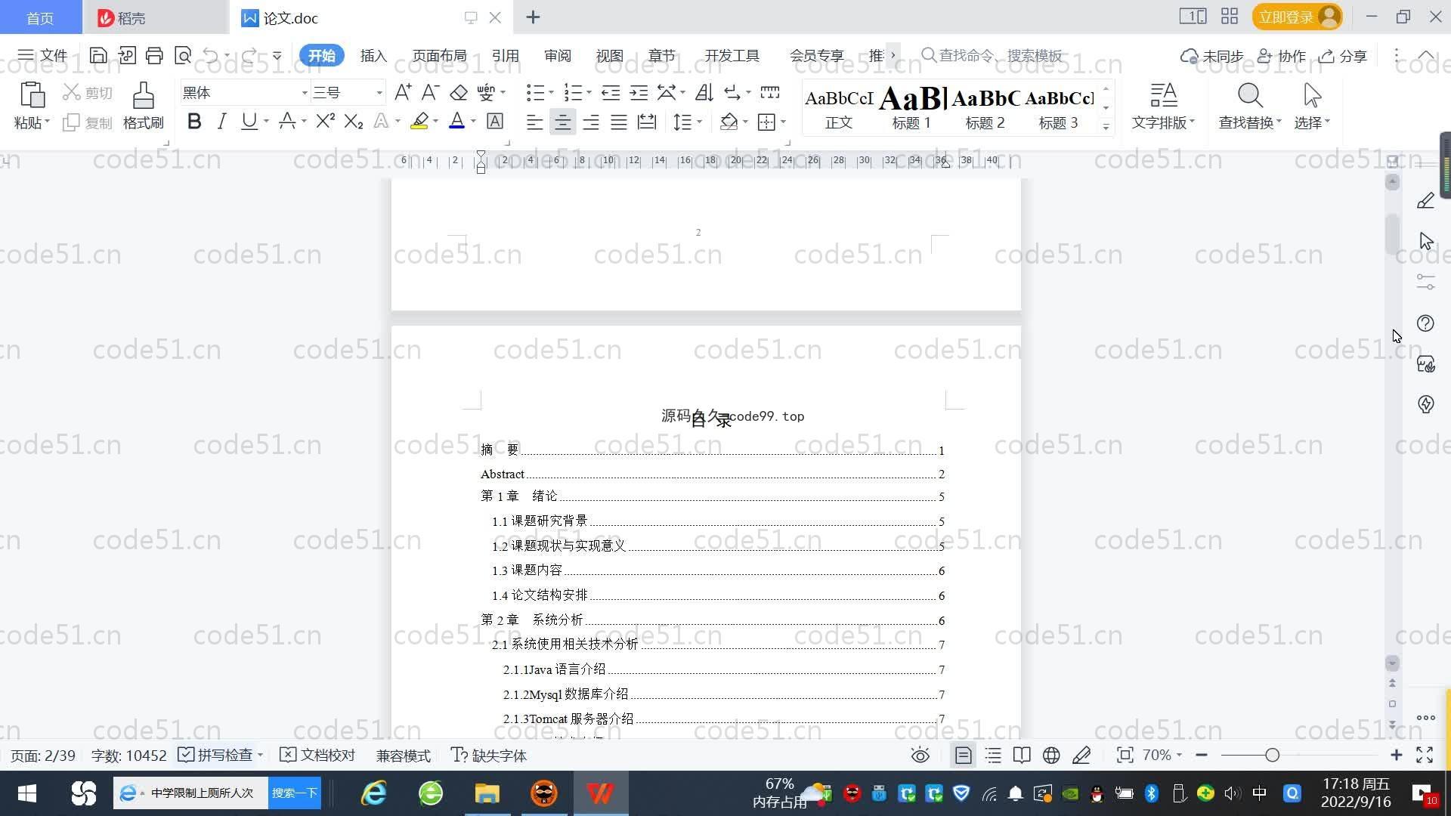Open Find and Replace (查找替换) magnifier
Image resolution: width=1451 pixels, height=816 pixels.
(x=1250, y=96)
